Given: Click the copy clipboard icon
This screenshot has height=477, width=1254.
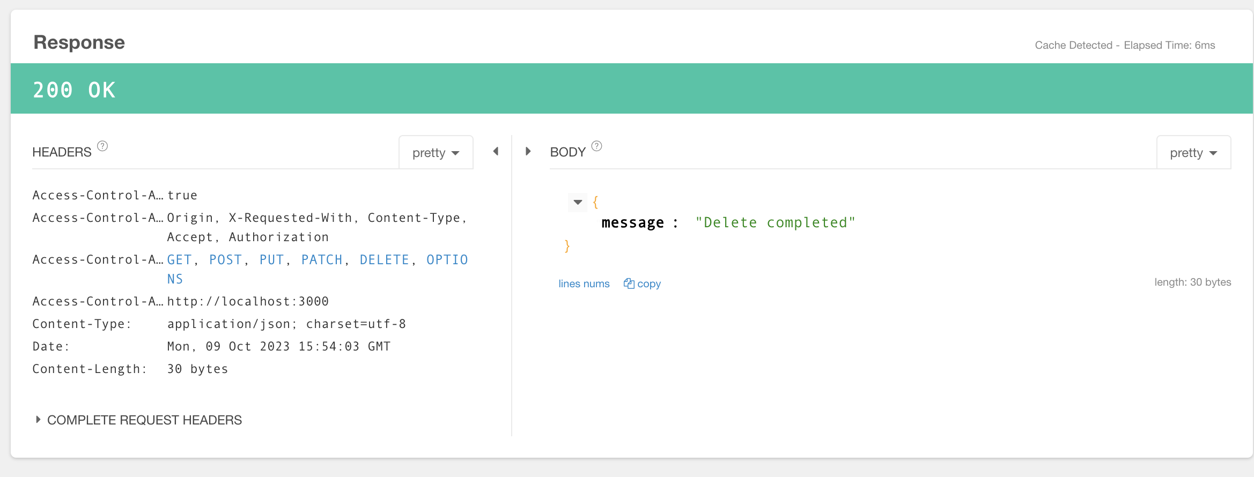Looking at the screenshot, I should [629, 284].
